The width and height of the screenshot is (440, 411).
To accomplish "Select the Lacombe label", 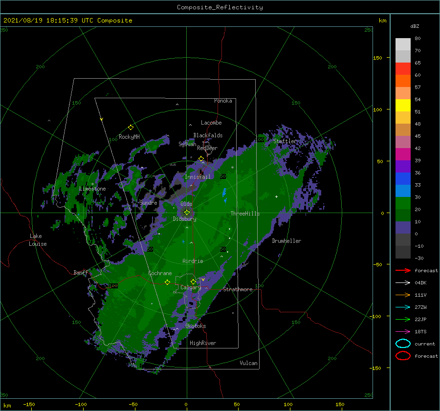I will tap(211, 123).
